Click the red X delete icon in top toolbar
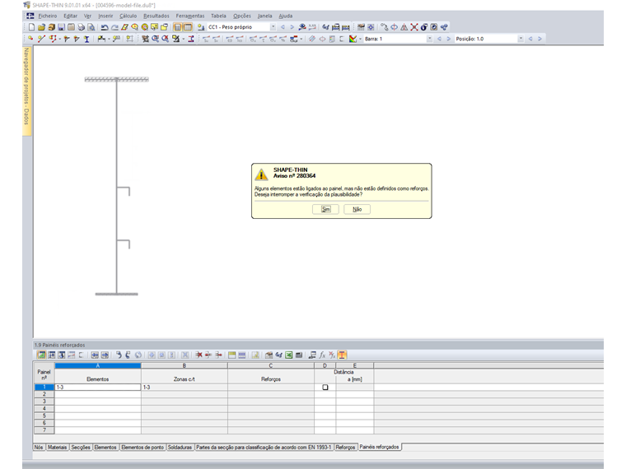Screen dimensions: 626x469 click(414, 27)
